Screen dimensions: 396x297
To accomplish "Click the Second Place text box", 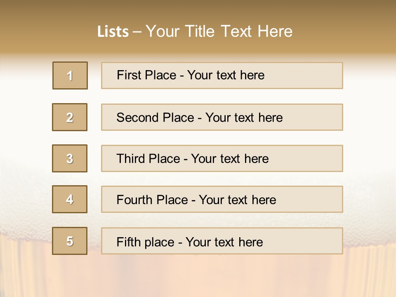I will coord(222,117).
